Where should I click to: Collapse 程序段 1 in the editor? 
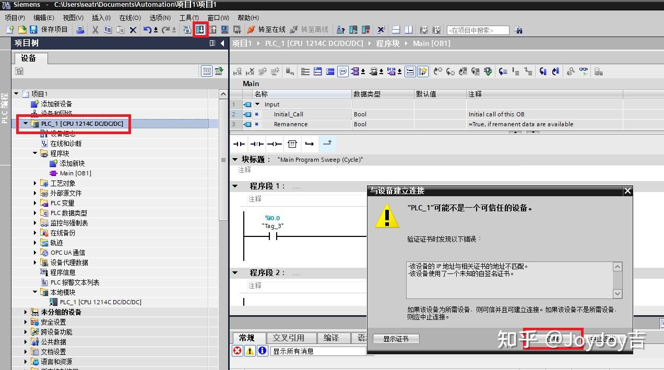pos(235,186)
